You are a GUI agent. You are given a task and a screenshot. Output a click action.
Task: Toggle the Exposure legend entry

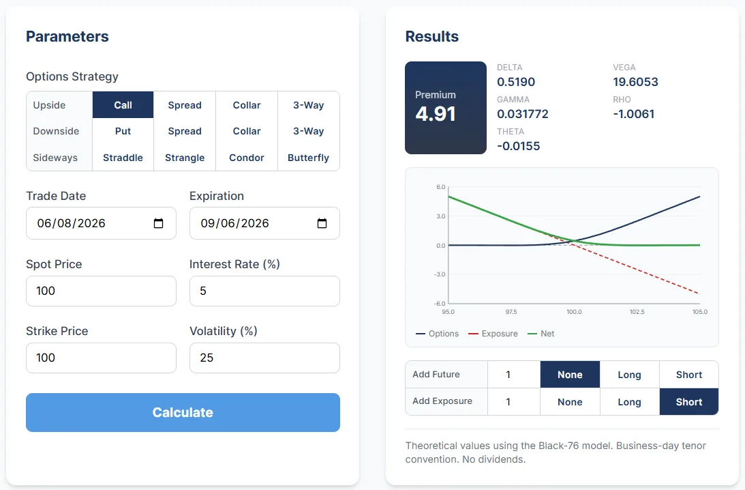pyautogui.click(x=493, y=334)
